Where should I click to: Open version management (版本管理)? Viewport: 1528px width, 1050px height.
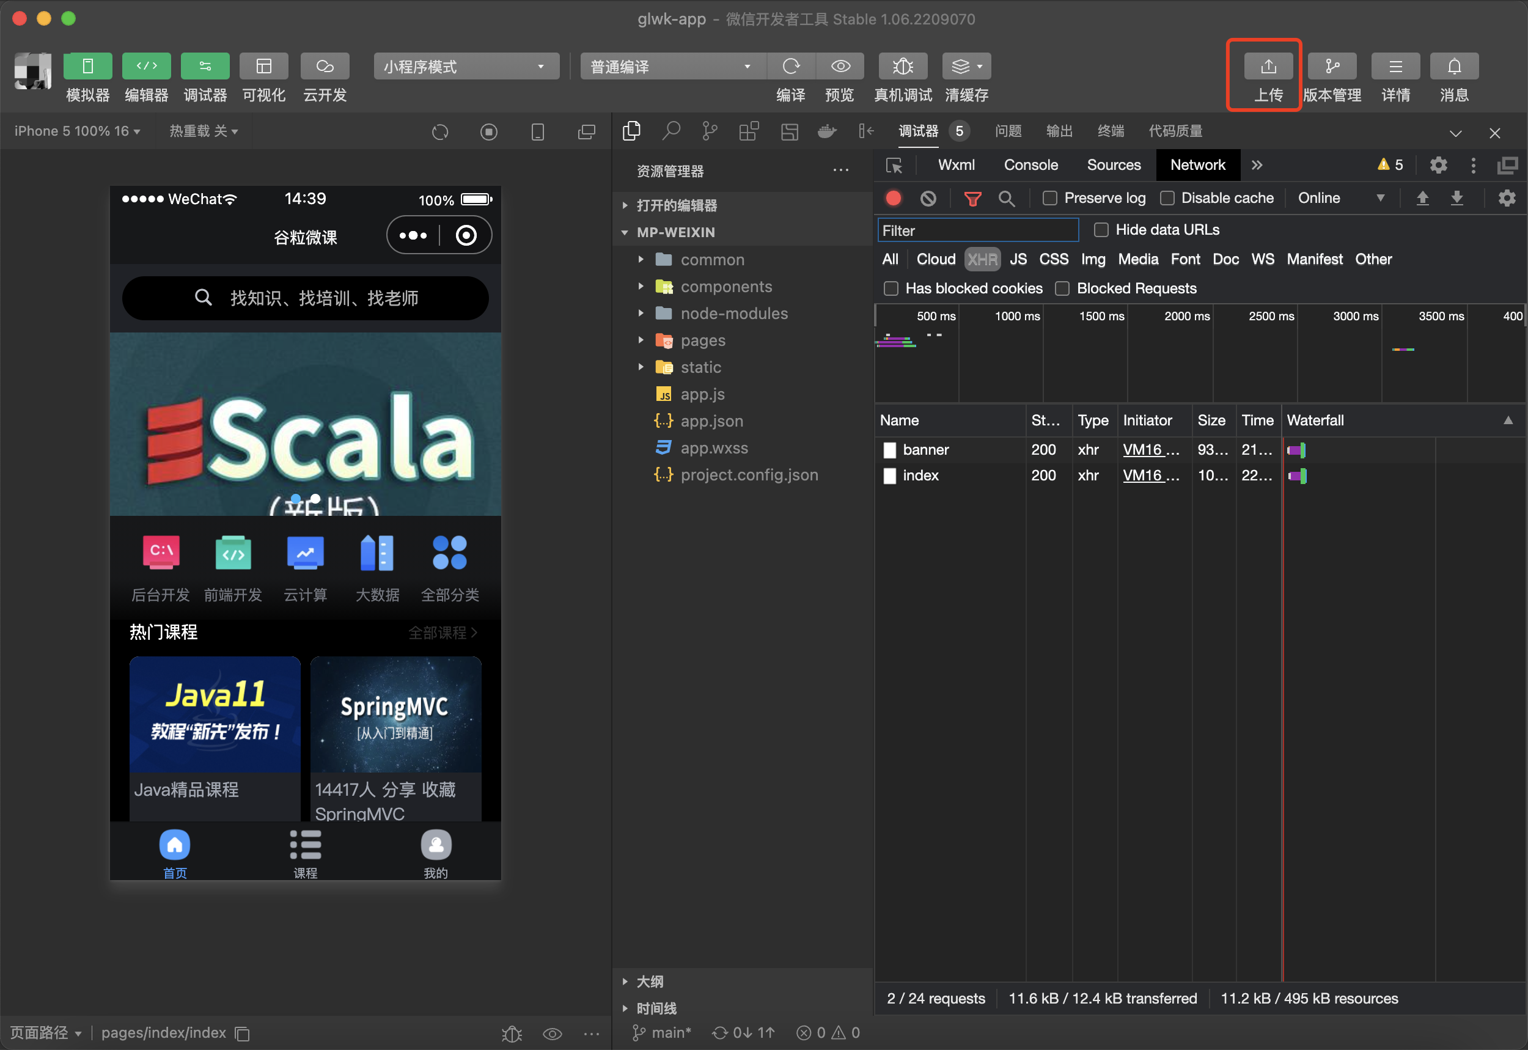tap(1332, 66)
